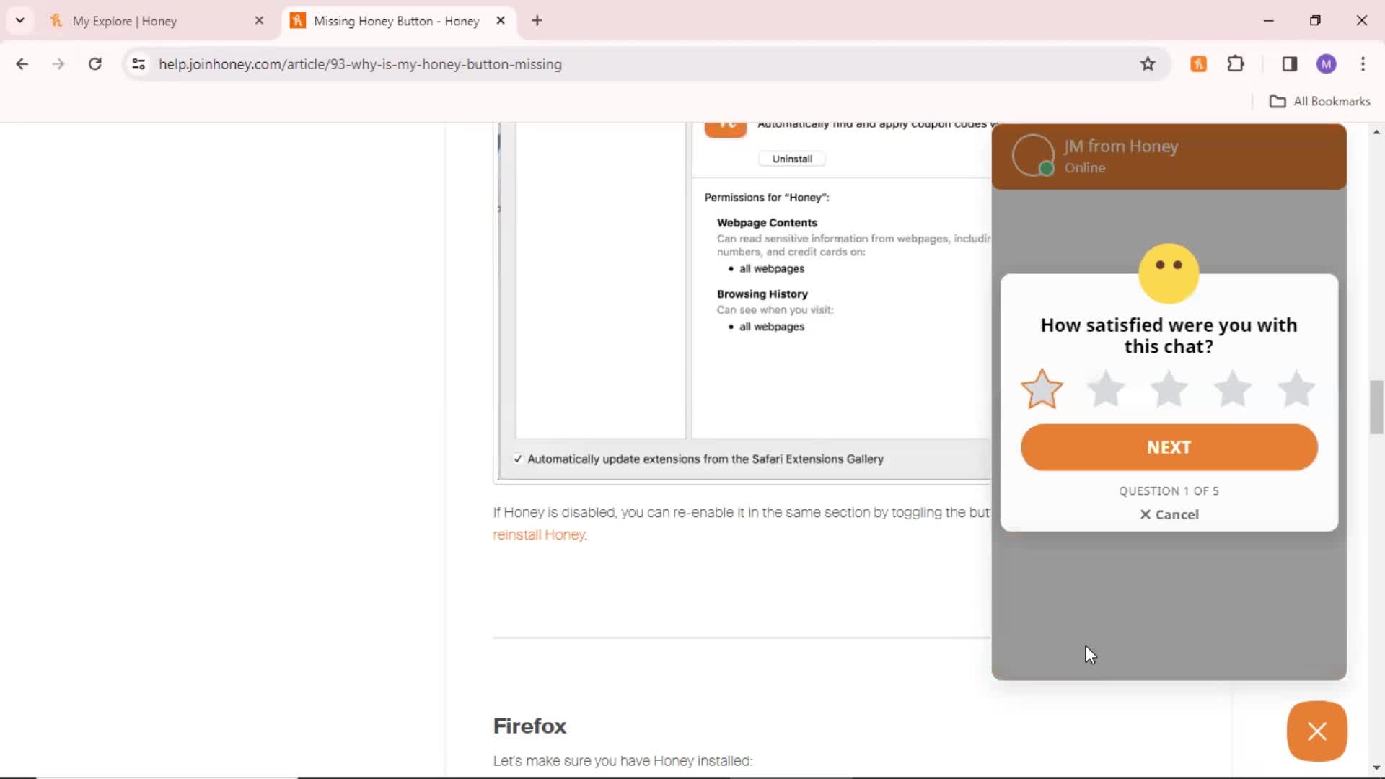Close the Honey chat widget
The width and height of the screenshot is (1385, 779).
pos(1316,731)
